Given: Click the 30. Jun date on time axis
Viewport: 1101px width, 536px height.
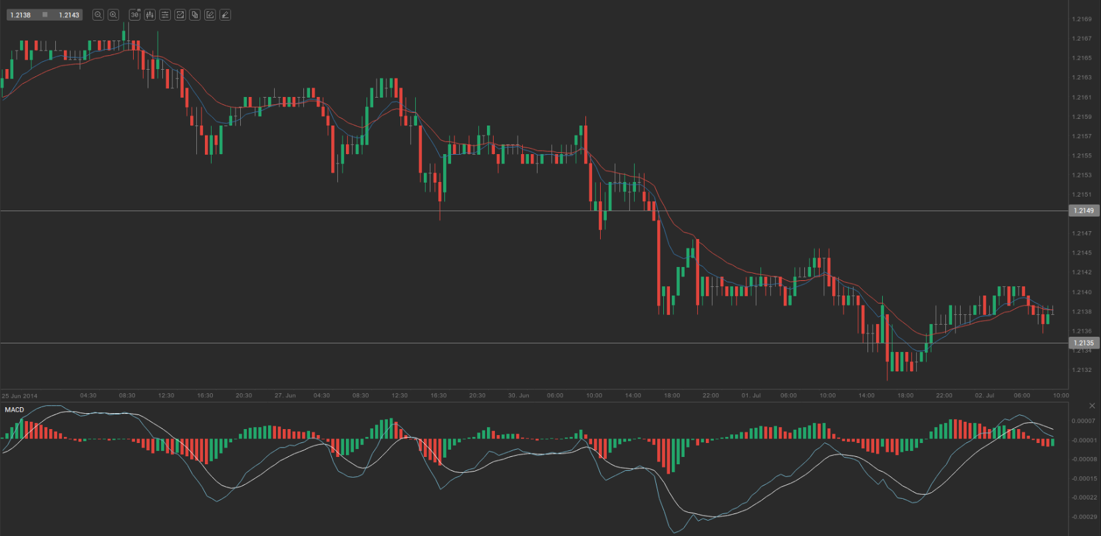Looking at the screenshot, I should point(518,395).
